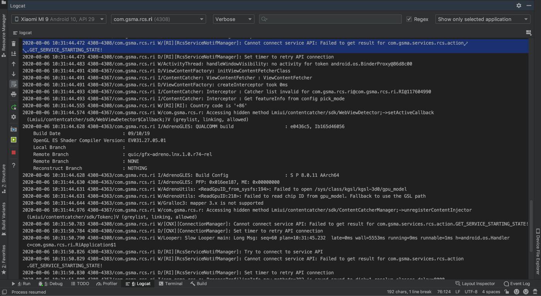Click cursor position 76:124
This screenshot has width=541, height=296.
[x=444, y=292]
